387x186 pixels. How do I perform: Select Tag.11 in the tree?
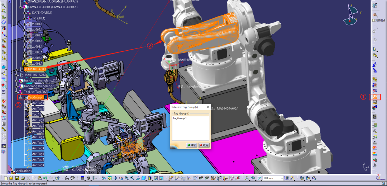pyautogui.click(x=37, y=115)
